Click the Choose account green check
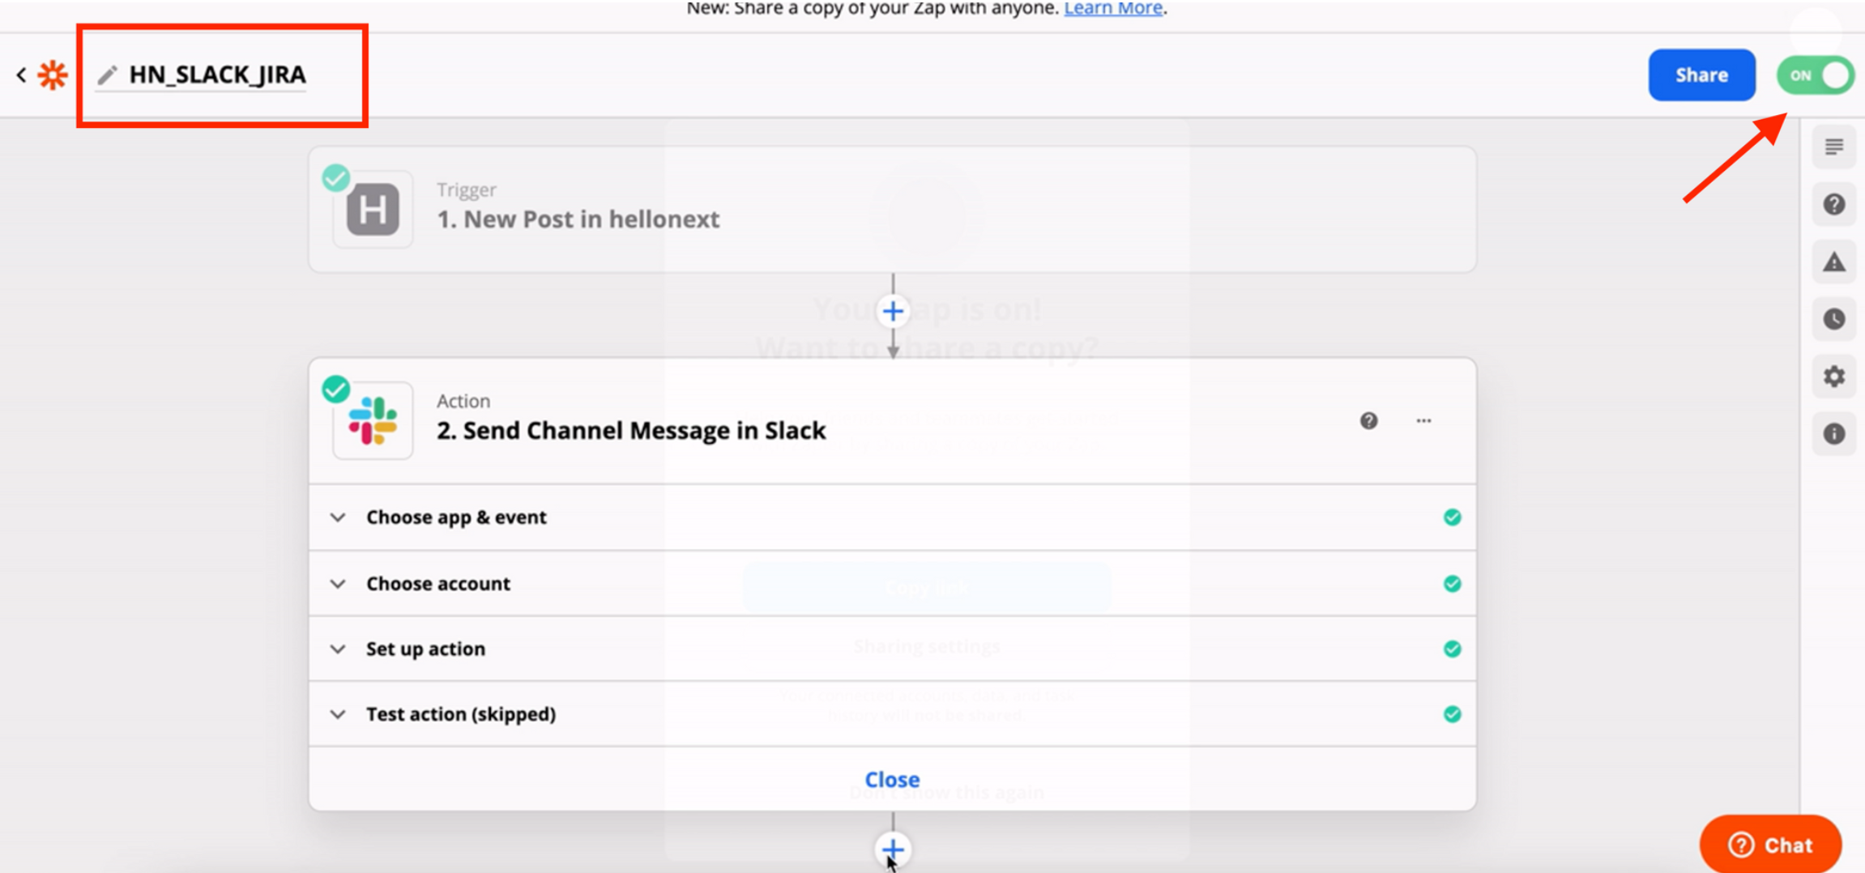Viewport: 1865px width, 873px height. coord(1453,584)
